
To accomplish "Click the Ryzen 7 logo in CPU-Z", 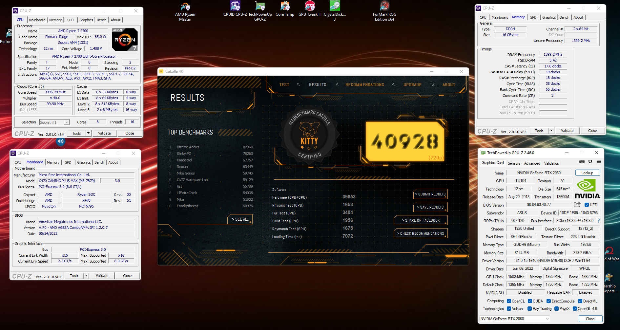I will pyautogui.click(x=125, y=39).
